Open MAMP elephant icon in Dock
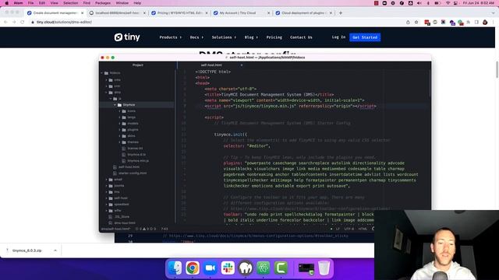 [x=246, y=268]
